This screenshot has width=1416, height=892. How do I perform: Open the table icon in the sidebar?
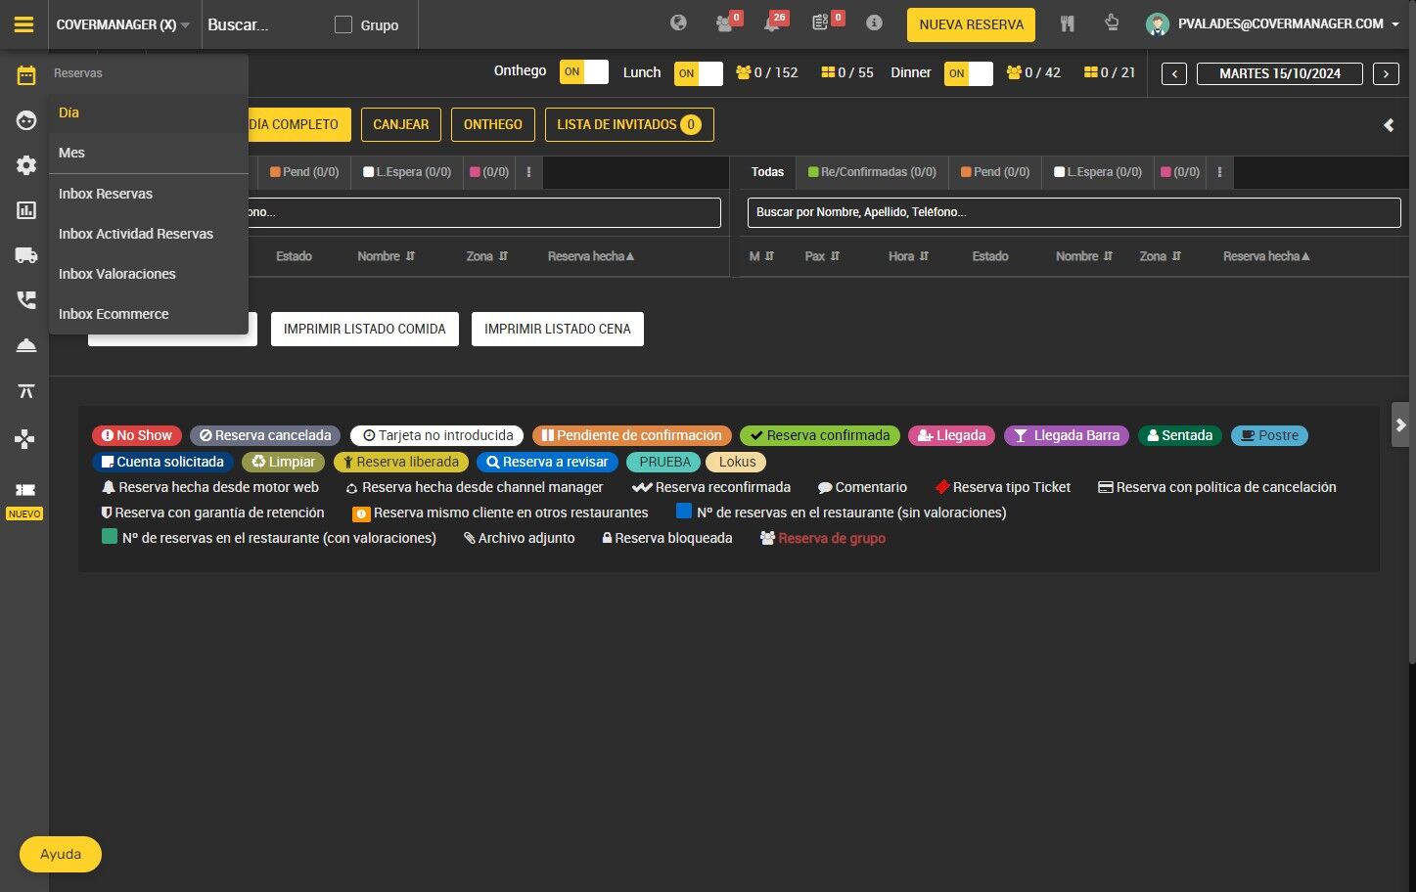click(26, 391)
